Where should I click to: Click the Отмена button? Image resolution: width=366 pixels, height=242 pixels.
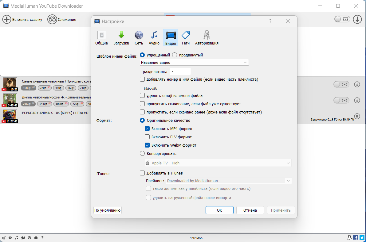pyautogui.click(x=250, y=210)
